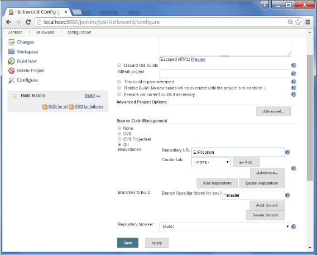The width and height of the screenshot is (317, 255).
Task: Open the Changes page from sidebar
Action: (x=26, y=42)
